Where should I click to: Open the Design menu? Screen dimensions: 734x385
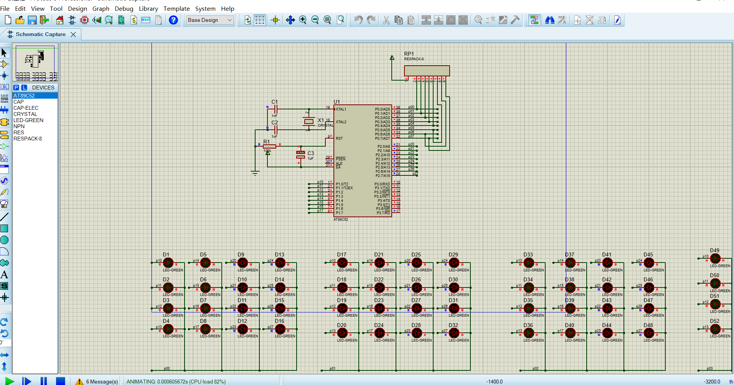point(78,8)
